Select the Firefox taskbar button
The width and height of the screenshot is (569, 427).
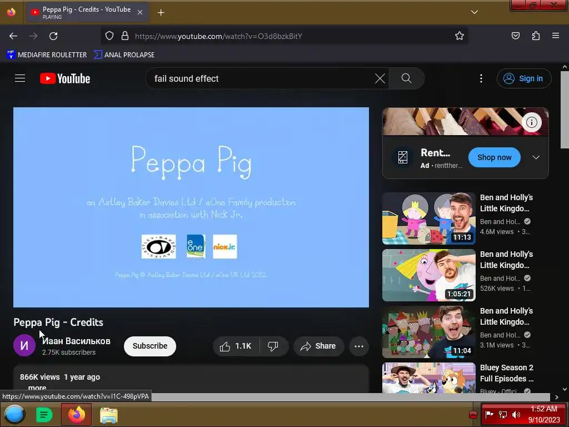[x=76, y=414]
